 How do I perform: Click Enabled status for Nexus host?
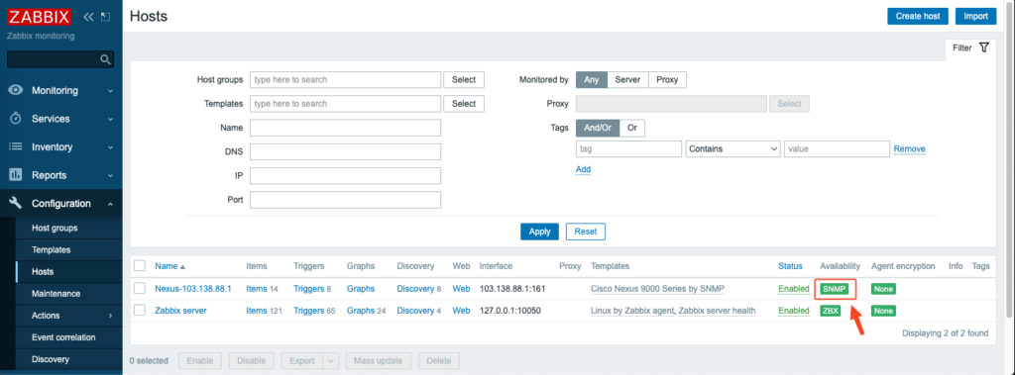click(794, 288)
